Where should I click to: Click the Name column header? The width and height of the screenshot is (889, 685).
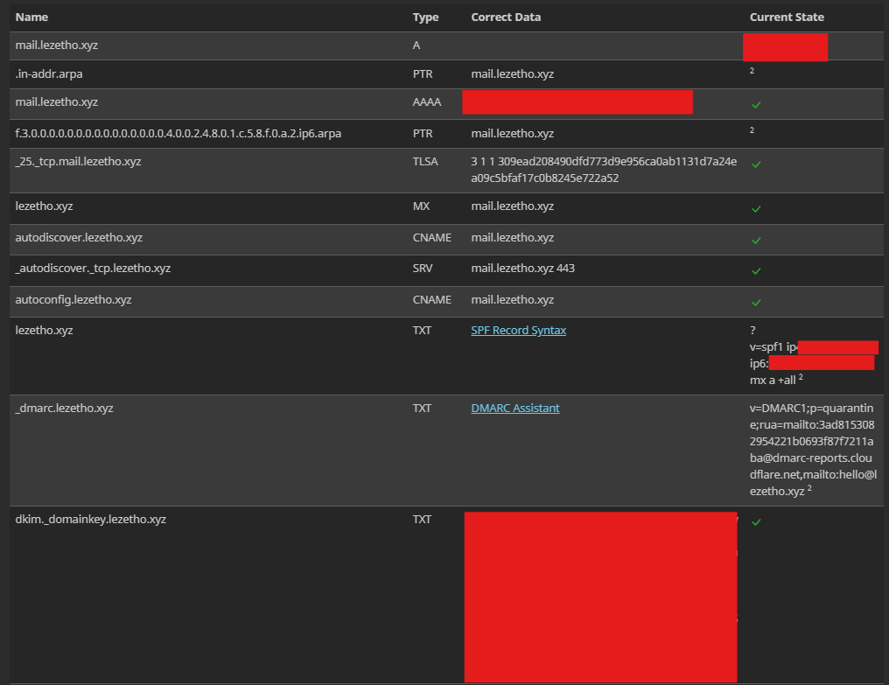click(32, 17)
